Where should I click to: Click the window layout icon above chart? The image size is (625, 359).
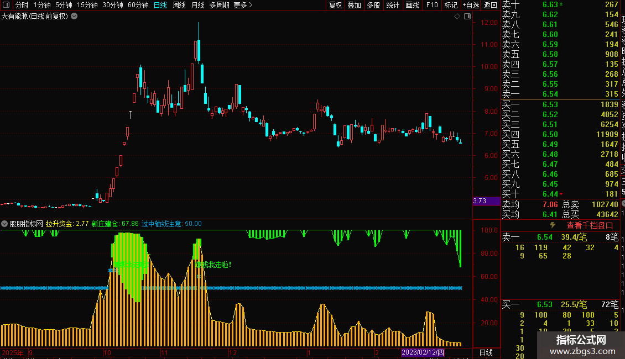tap(467, 17)
